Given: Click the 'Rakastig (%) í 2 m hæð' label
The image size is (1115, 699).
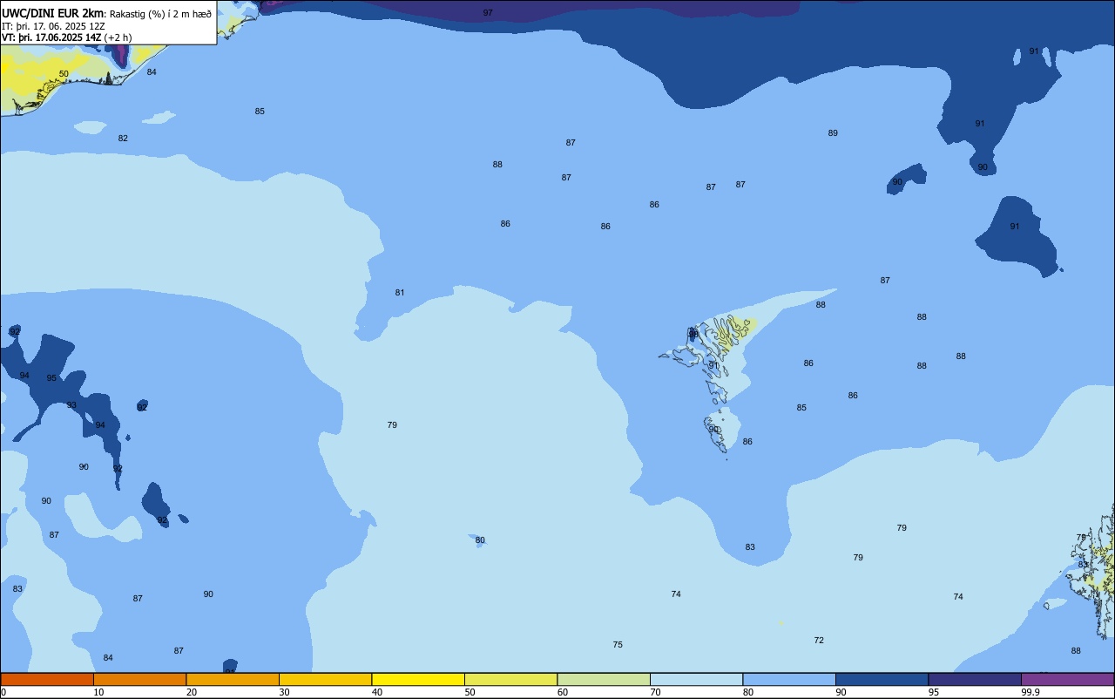Looking at the screenshot, I should [x=160, y=14].
